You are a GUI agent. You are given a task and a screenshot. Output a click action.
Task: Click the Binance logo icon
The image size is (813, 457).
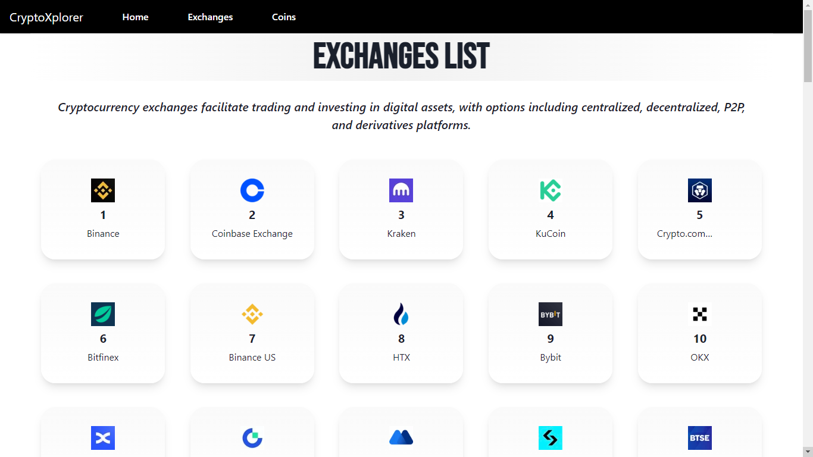(103, 190)
